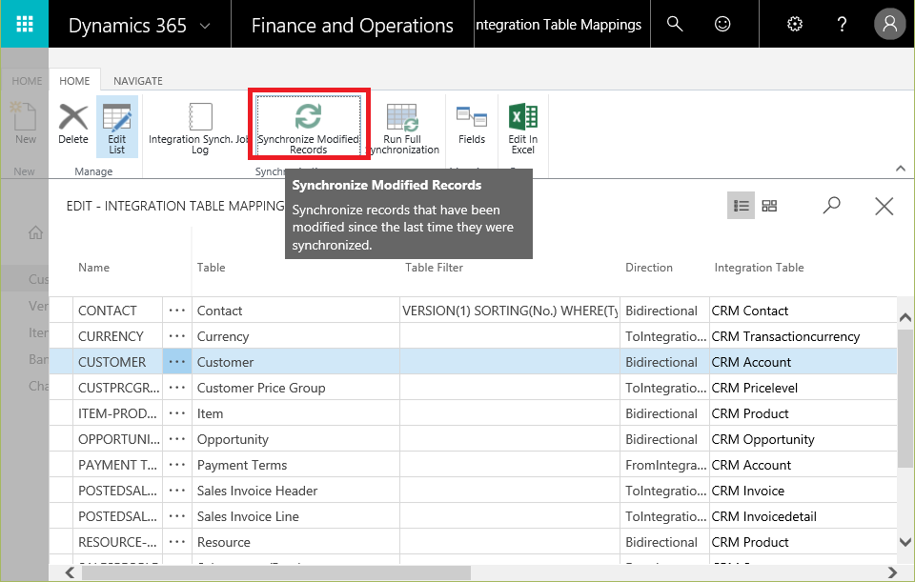
Task: Switch to tile view layout
Action: (770, 206)
